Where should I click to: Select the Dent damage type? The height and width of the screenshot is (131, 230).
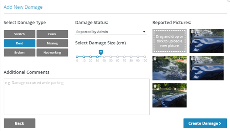pos(20,43)
